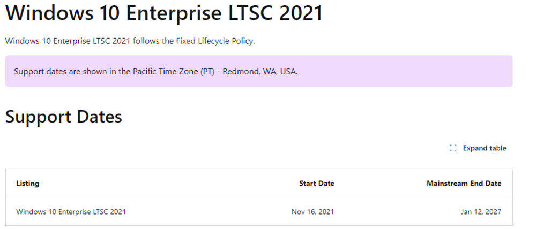Click the Jan 12, 2027 end date cell
This screenshot has height=229, width=536.
point(481,211)
